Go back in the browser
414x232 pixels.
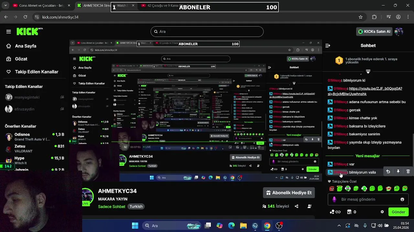pyautogui.click(x=6, y=17)
